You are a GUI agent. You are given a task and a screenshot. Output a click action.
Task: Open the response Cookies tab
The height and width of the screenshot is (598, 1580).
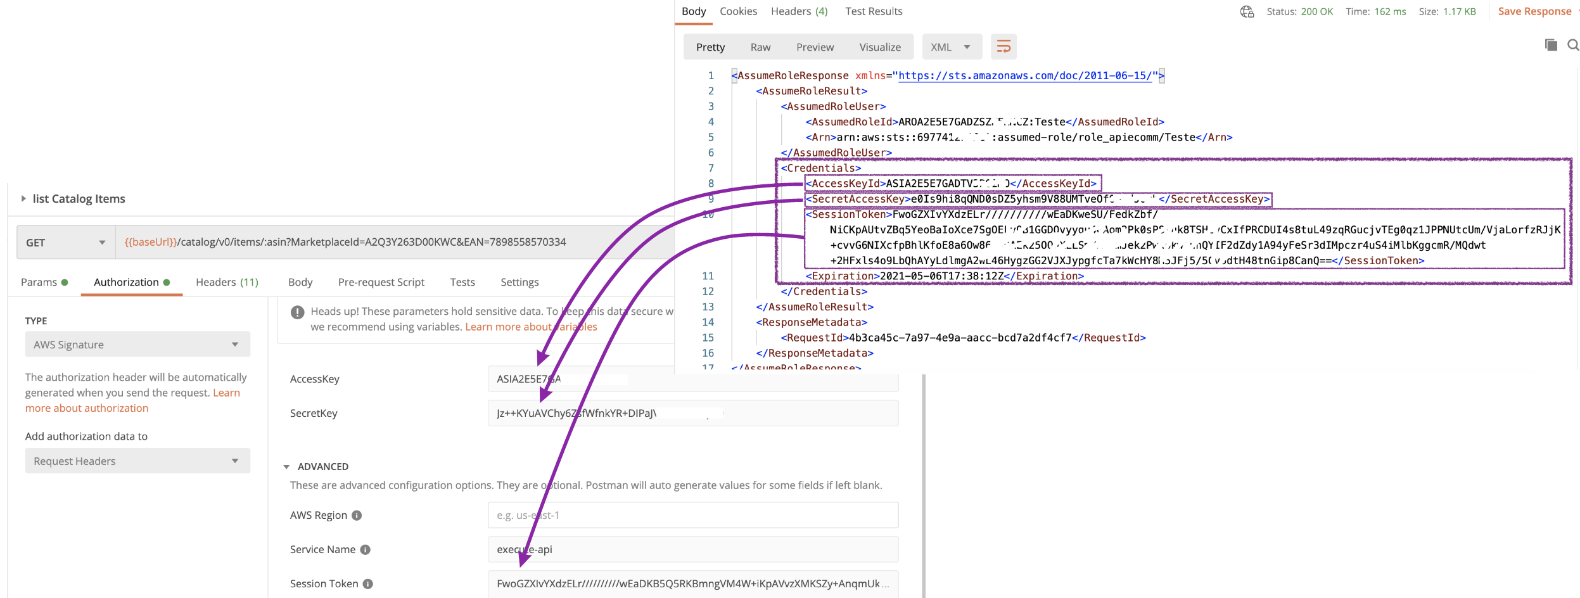click(738, 11)
